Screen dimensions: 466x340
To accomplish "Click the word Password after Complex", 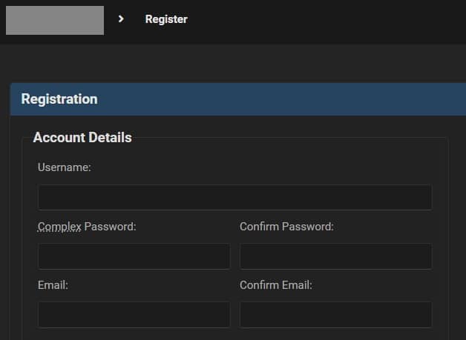I will [x=110, y=227].
